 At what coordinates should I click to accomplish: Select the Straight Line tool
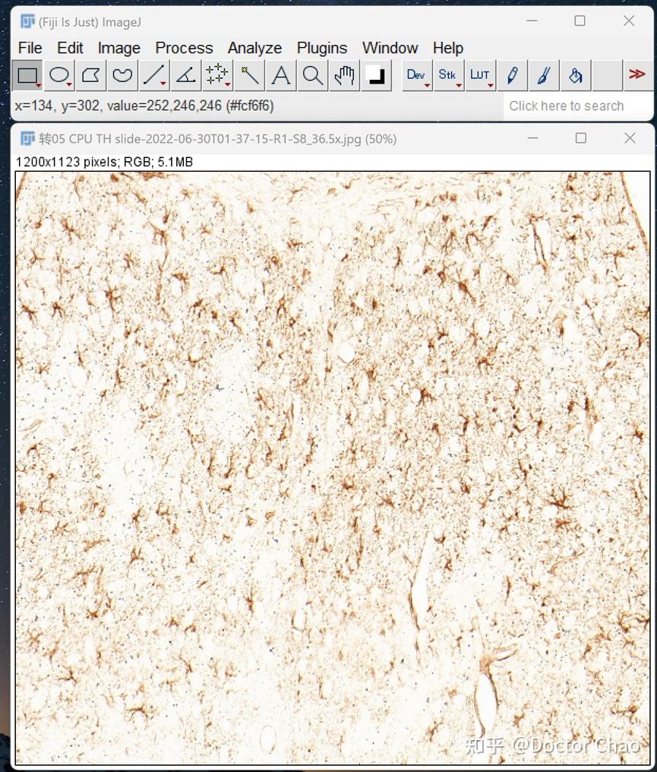pos(154,75)
